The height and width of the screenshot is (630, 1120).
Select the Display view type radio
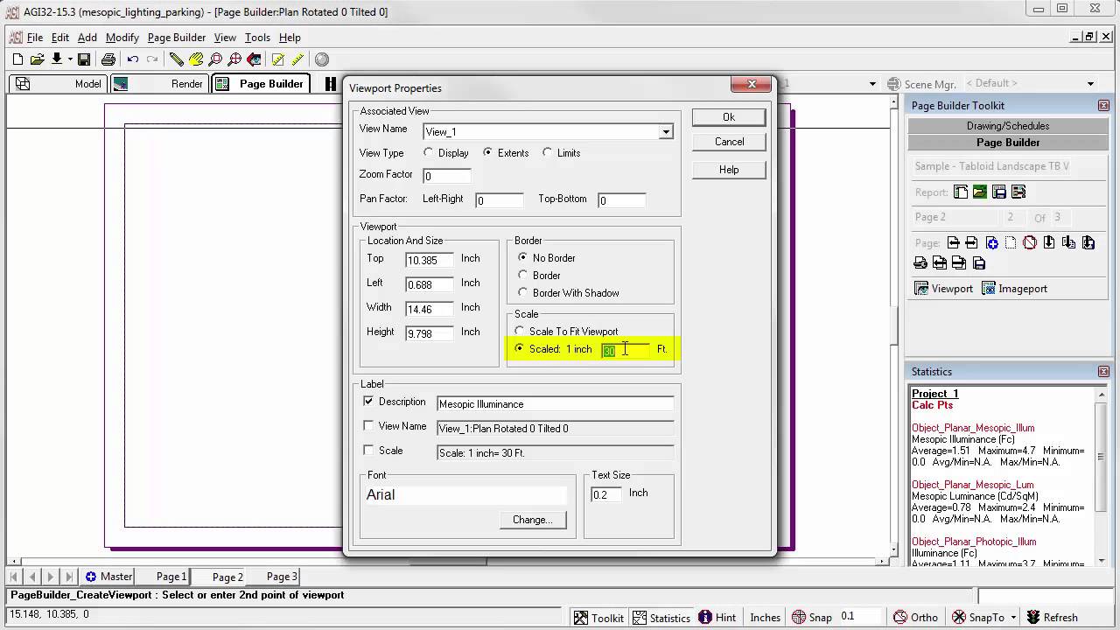tap(428, 152)
